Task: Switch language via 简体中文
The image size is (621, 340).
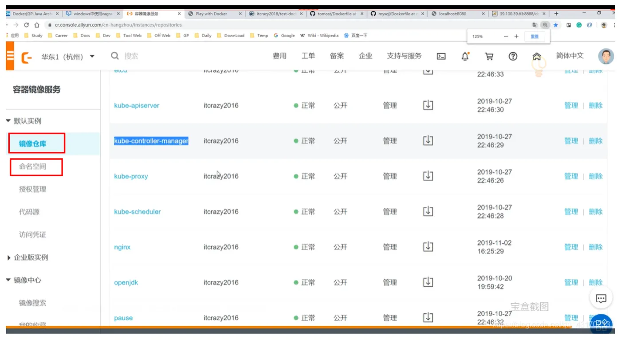Action: pos(570,56)
